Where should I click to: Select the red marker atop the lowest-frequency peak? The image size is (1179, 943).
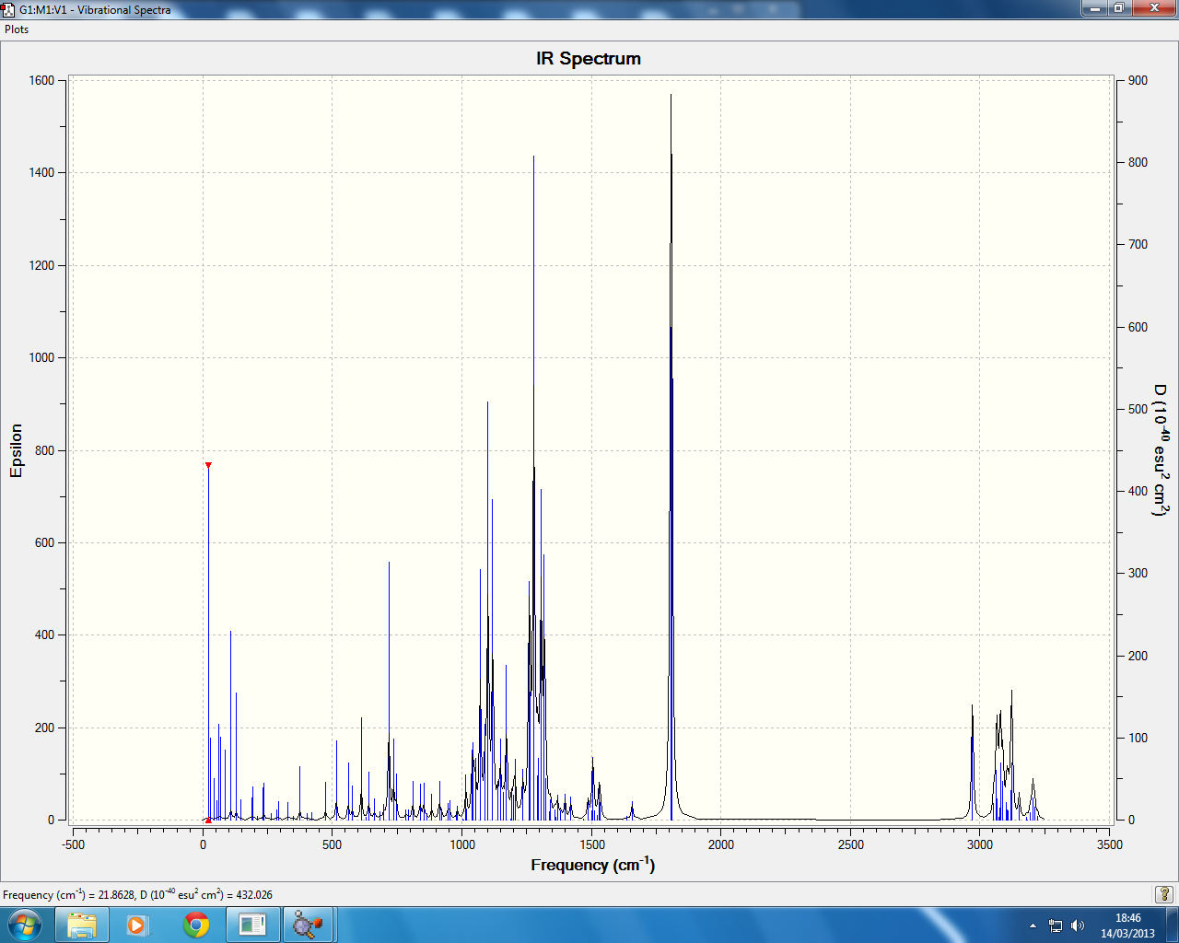click(208, 465)
